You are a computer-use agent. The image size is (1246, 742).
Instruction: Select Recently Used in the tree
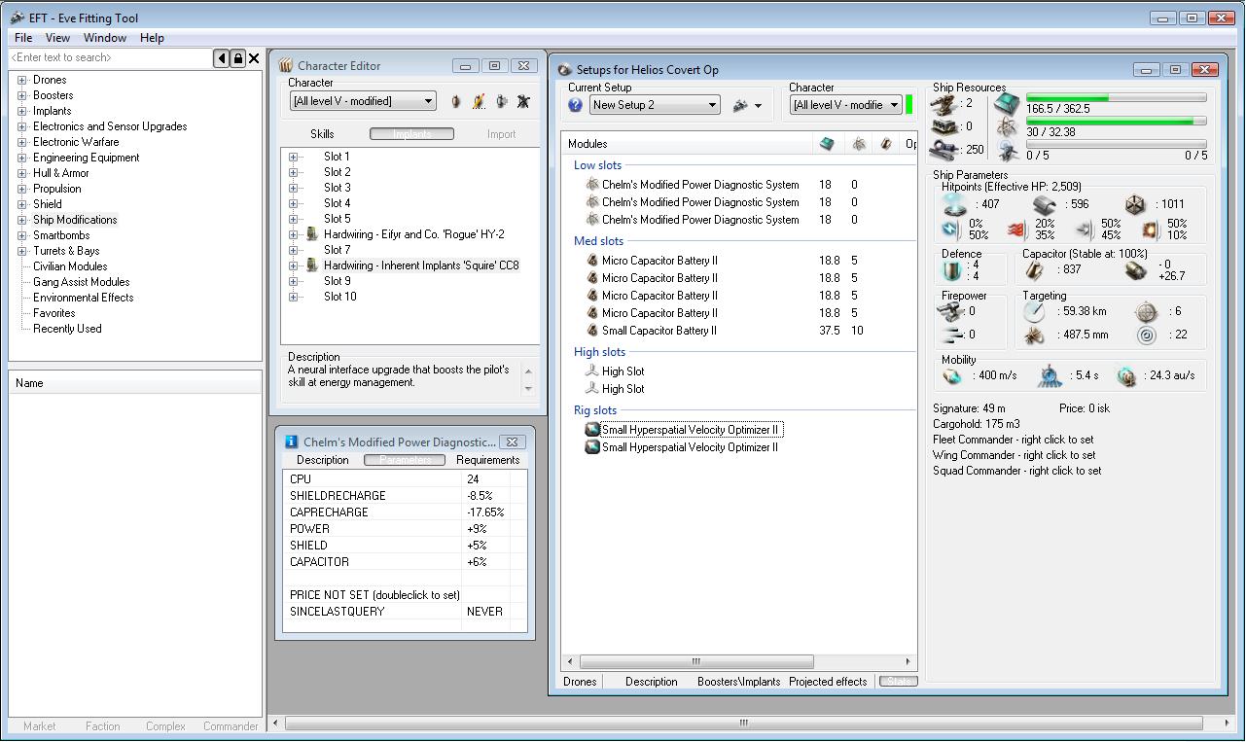coord(67,329)
